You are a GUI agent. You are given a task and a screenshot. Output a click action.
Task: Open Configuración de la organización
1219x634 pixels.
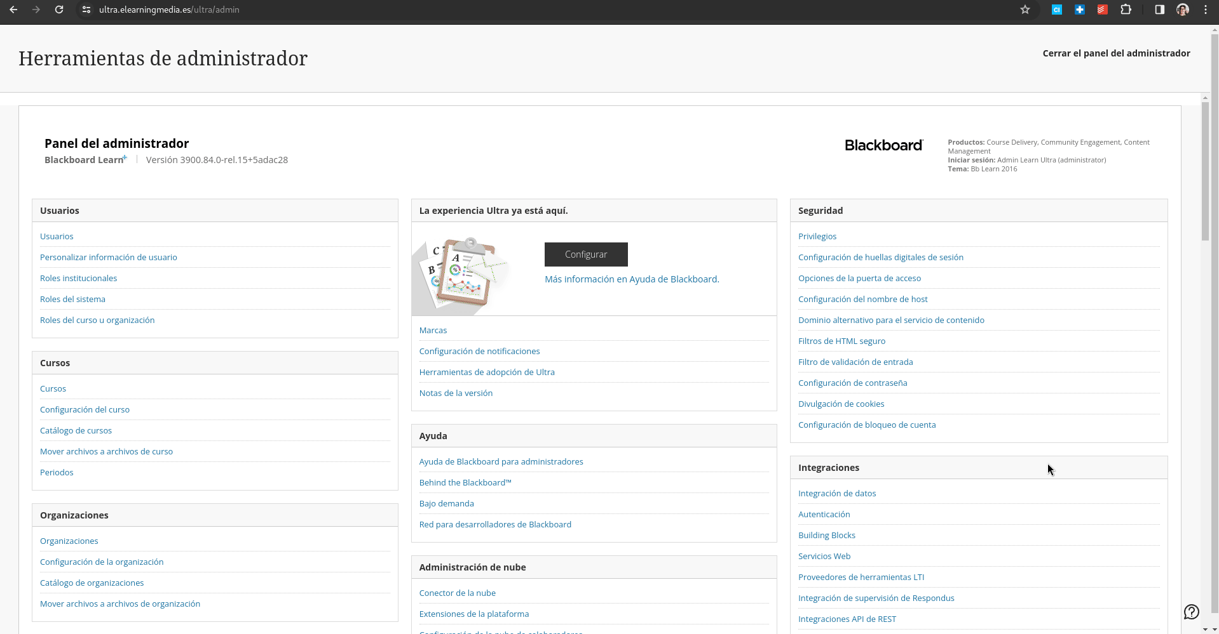click(102, 562)
